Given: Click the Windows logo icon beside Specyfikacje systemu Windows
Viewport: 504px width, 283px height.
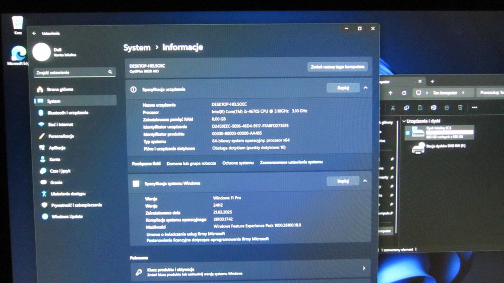Looking at the screenshot, I should (136, 183).
